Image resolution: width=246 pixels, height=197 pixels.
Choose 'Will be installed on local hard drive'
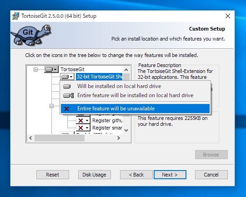135,86
